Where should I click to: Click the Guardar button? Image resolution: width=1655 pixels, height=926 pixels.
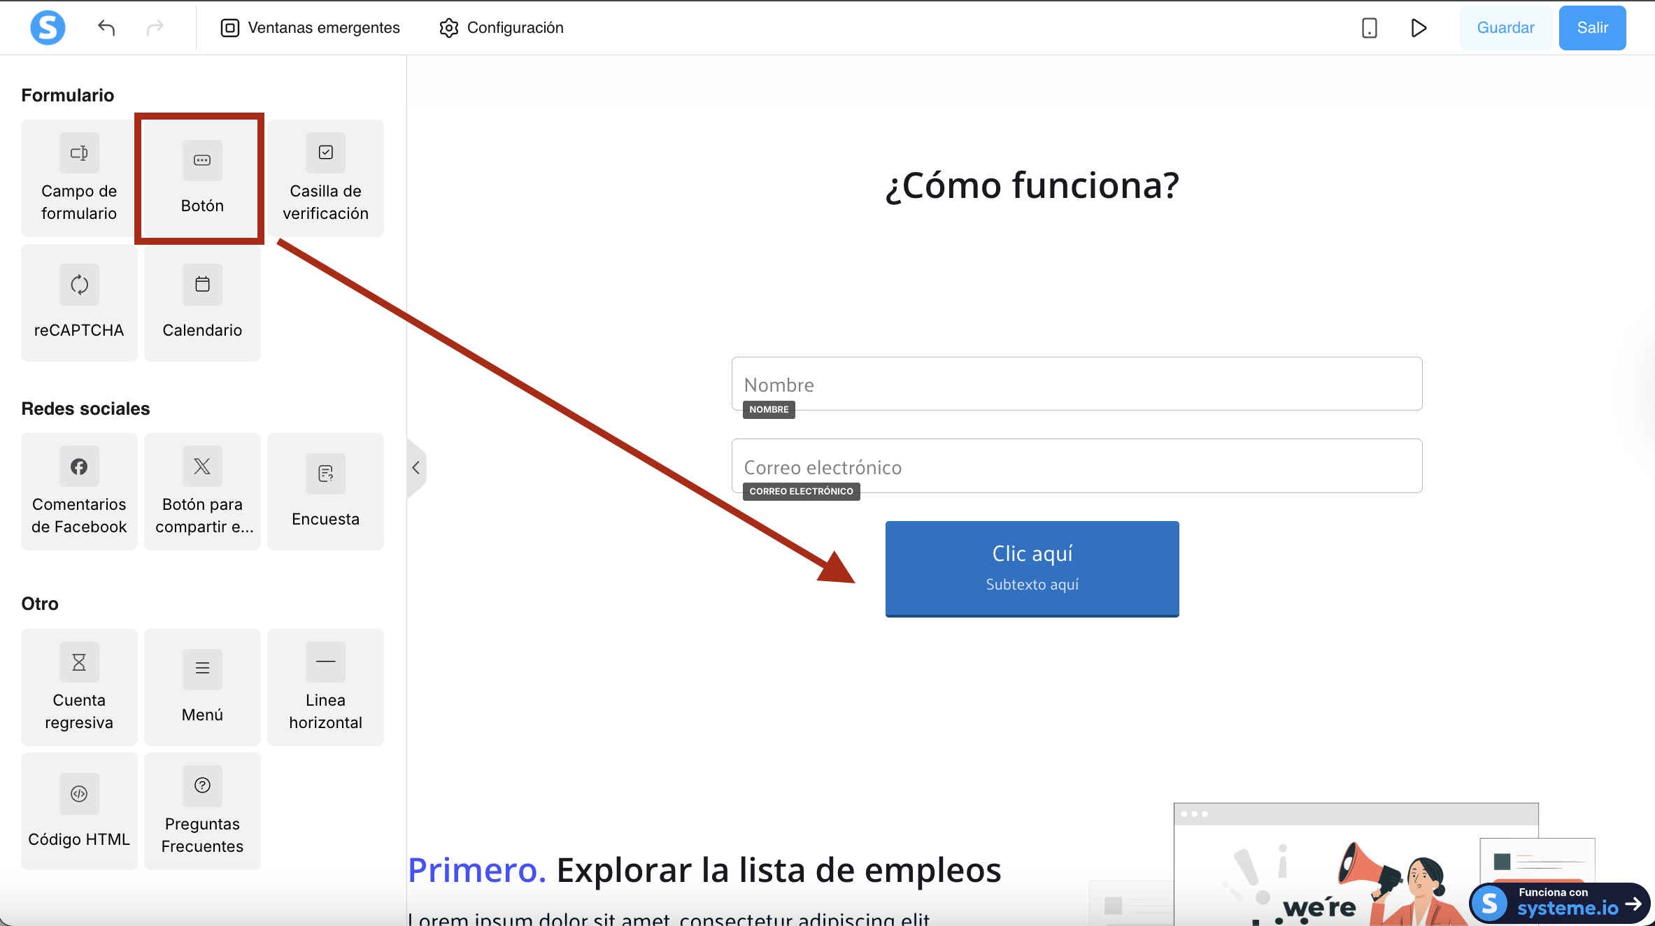pos(1505,28)
